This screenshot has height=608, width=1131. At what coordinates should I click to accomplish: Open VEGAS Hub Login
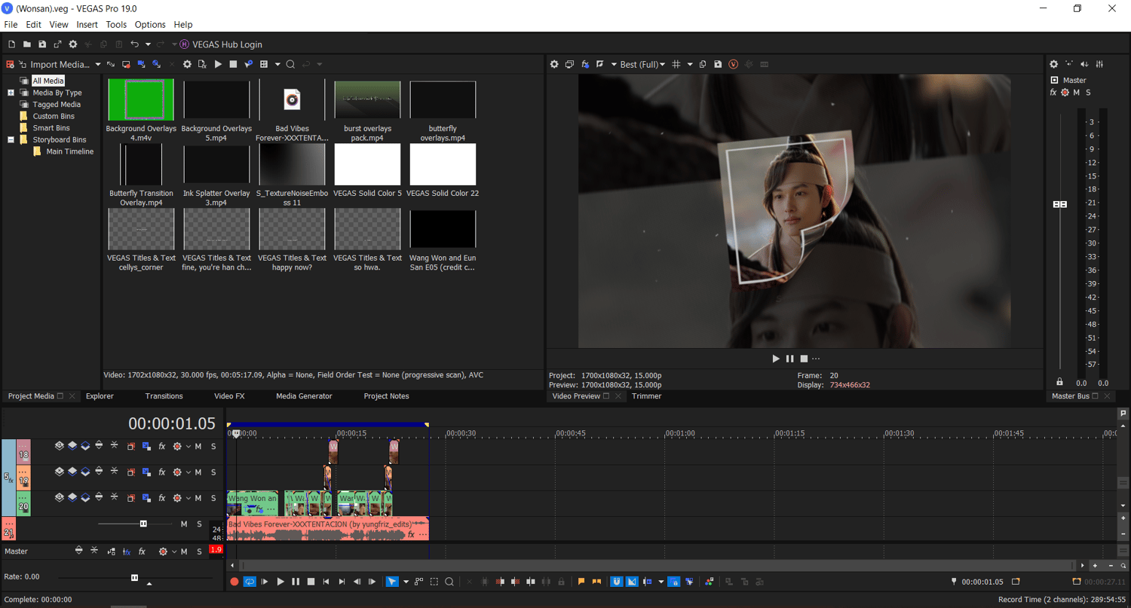point(222,44)
